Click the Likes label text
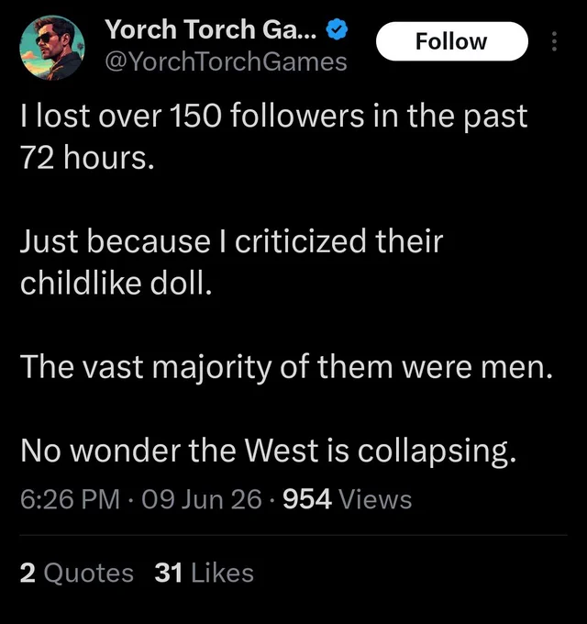This screenshot has height=624, width=587. point(222,573)
